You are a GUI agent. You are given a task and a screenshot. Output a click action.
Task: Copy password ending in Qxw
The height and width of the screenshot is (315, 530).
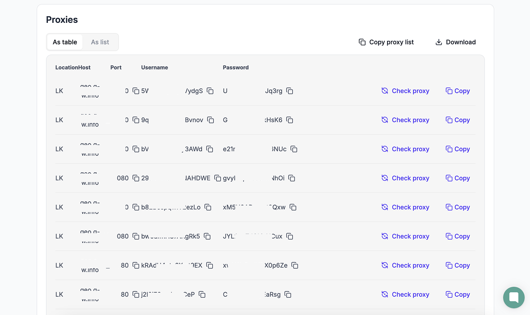[x=293, y=208]
